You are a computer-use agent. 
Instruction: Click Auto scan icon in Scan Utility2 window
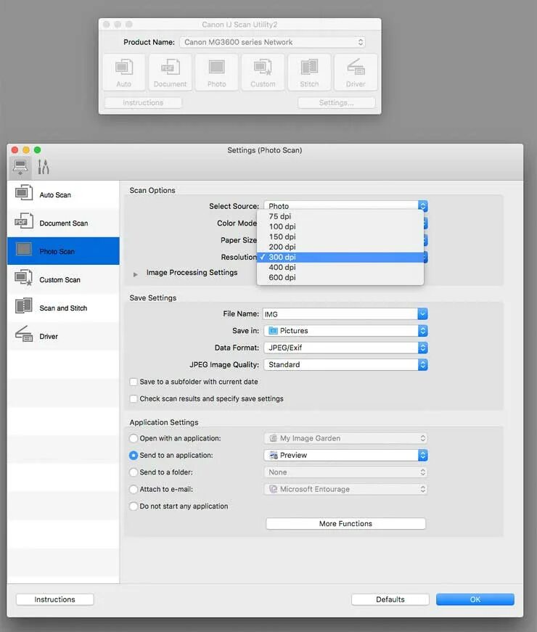[124, 72]
